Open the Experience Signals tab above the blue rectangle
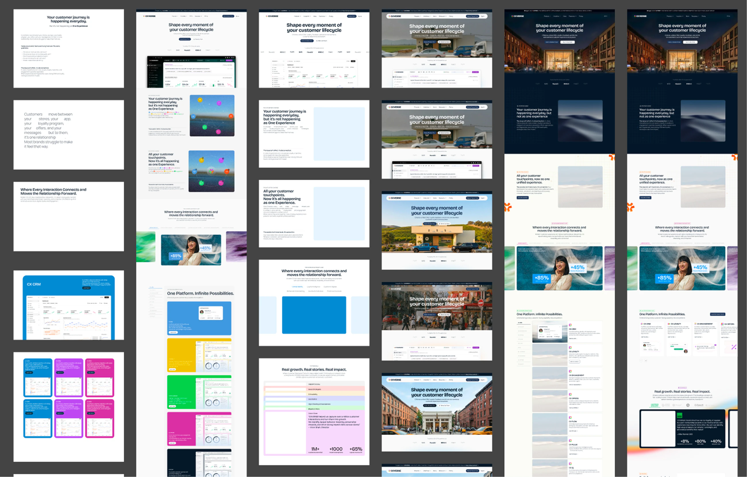This screenshot has height=477, width=747. (x=330, y=287)
